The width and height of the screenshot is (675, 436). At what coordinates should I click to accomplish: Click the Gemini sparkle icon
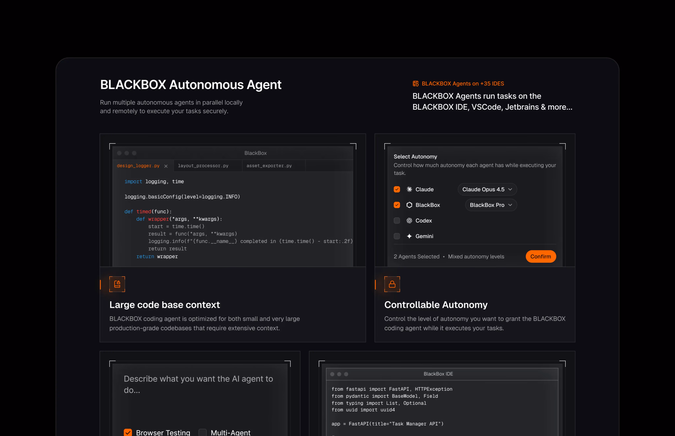point(409,236)
